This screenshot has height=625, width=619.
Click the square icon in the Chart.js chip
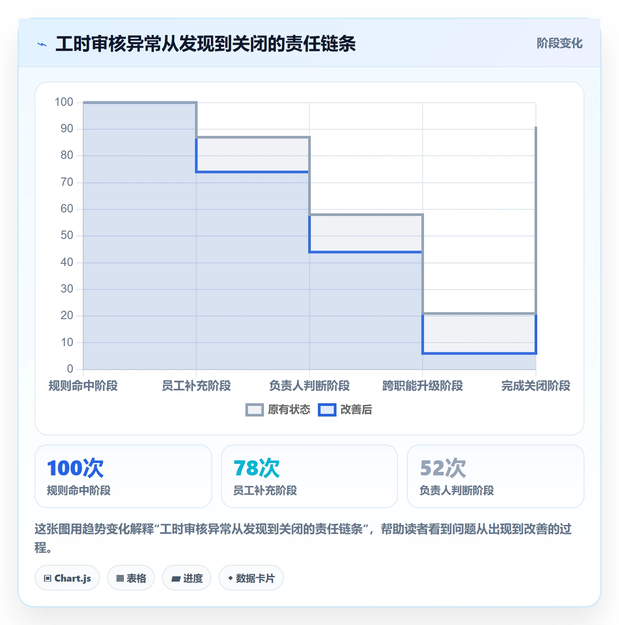(48, 579)
